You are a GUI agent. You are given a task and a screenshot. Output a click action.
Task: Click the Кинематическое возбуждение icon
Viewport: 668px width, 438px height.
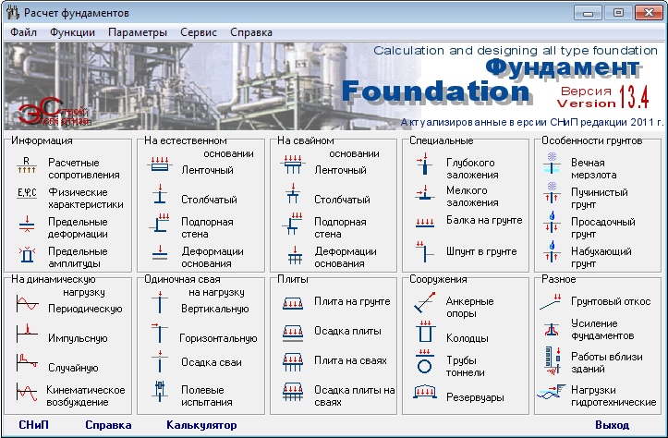pyautogui.click(x=27, y=392)
